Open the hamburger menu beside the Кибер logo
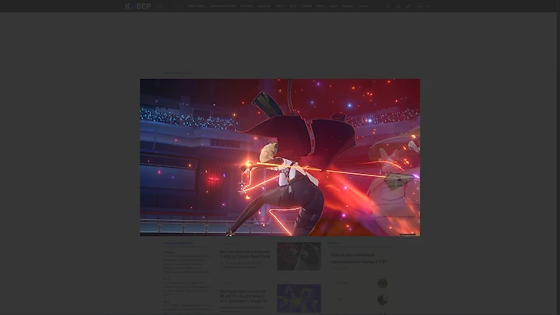560x315 pixels. pos(159,6)
